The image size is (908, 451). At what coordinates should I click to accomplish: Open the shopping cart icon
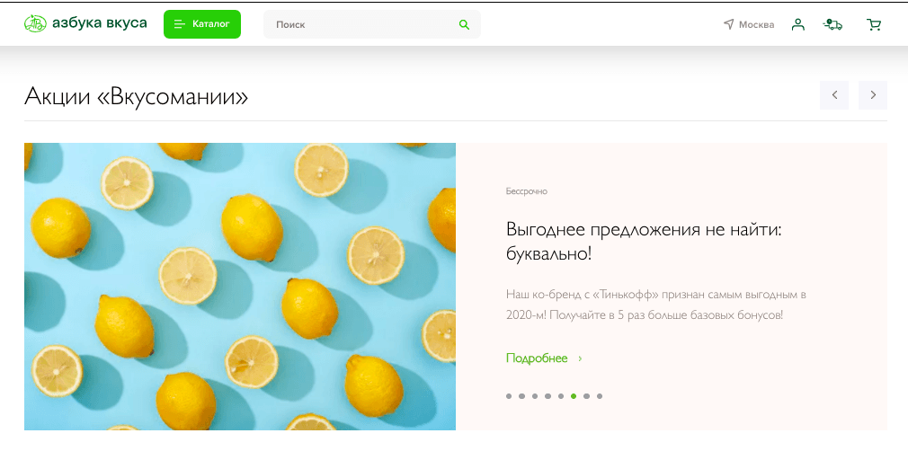click(x=874, y=24)
